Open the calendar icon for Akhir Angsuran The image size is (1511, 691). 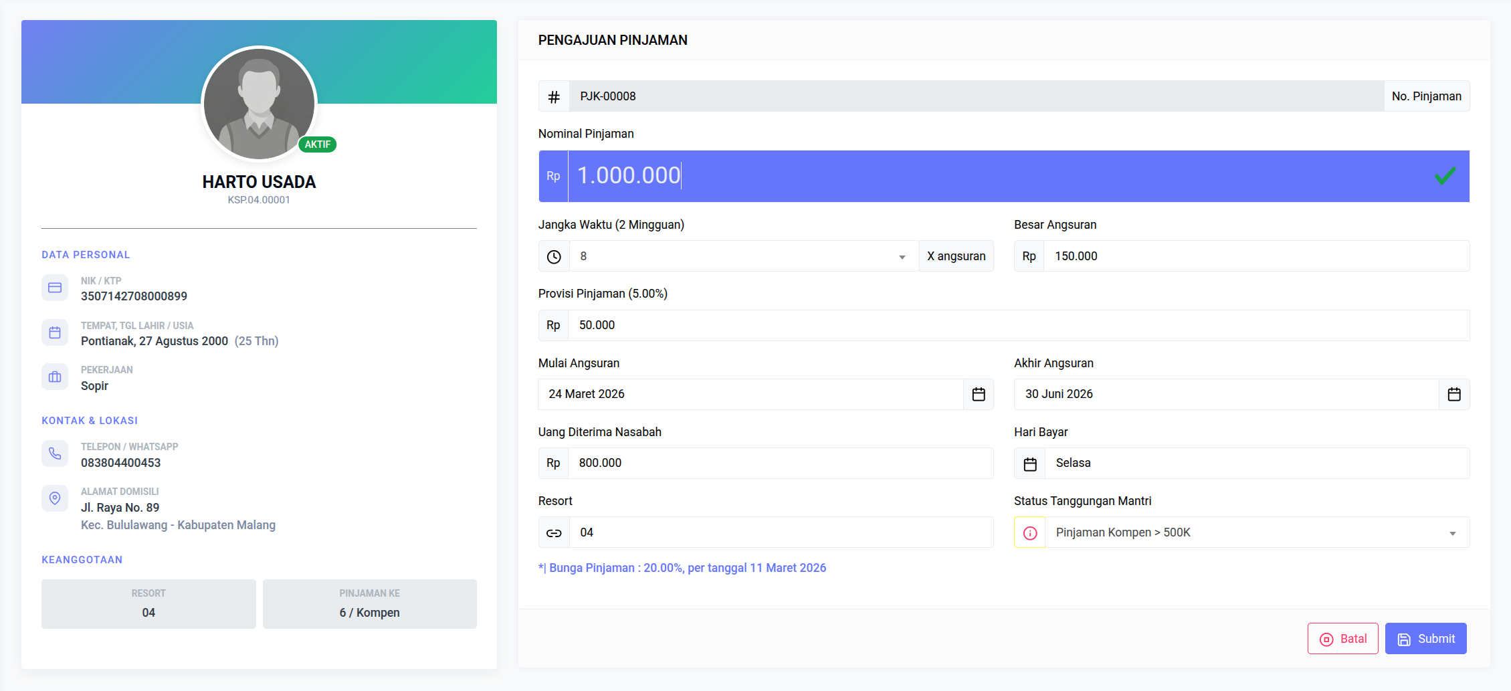coord(1453,394)
